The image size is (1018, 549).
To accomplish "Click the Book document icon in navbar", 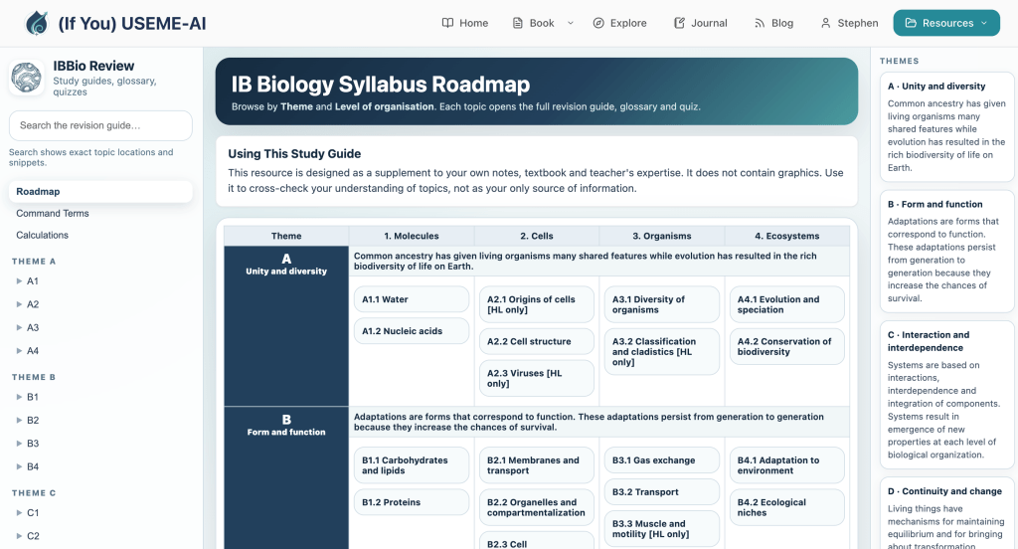I will [518, 23].
